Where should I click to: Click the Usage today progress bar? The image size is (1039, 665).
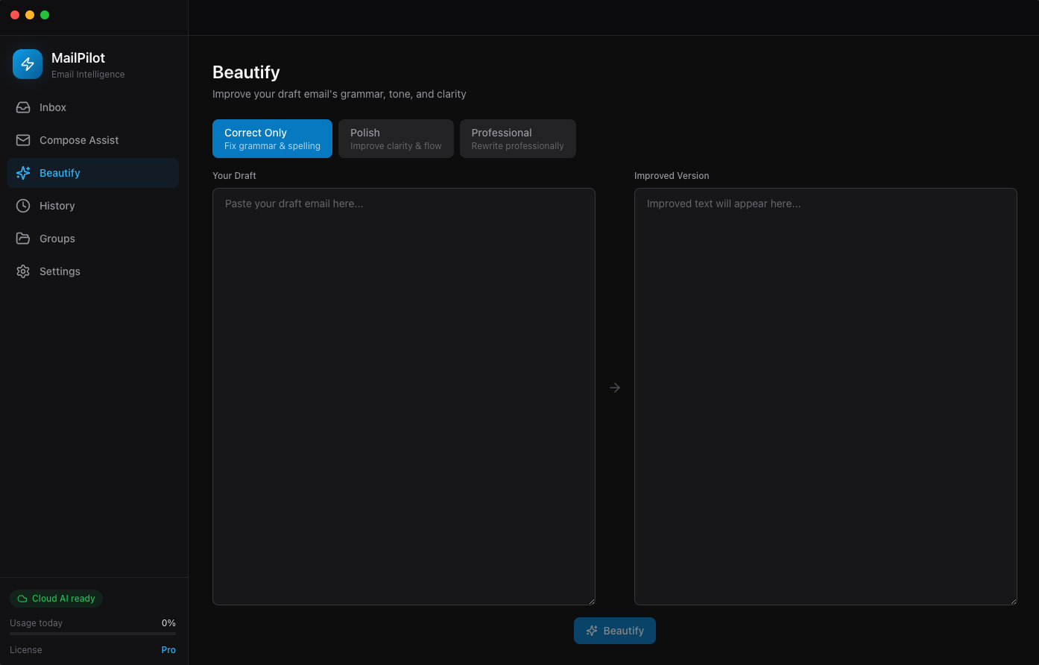click(92, 634)
